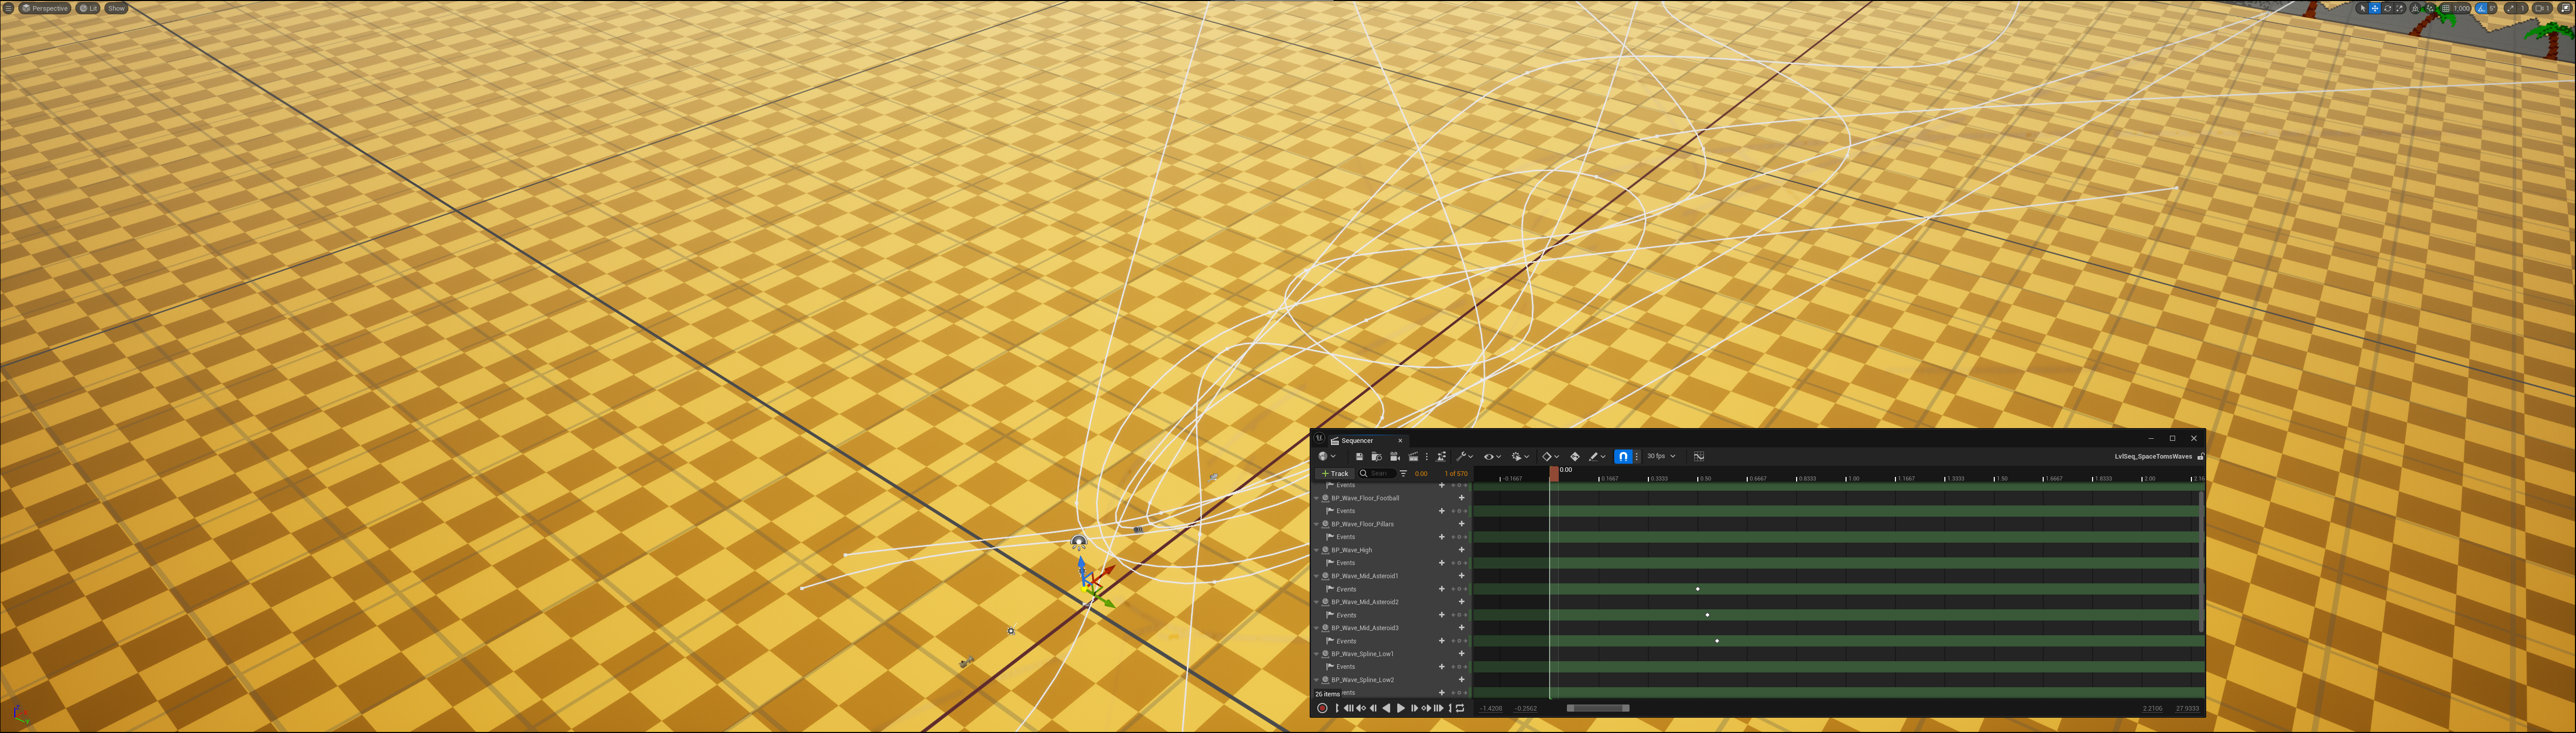Click the viewport select mode arrow icon
2576x733 pixels.
point(2363,8)
